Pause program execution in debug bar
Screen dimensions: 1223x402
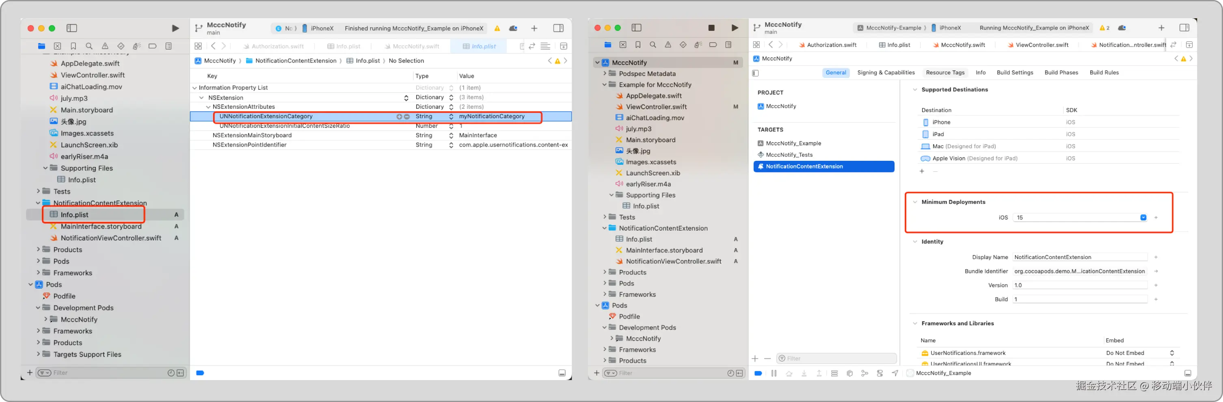tap(774, 373)
